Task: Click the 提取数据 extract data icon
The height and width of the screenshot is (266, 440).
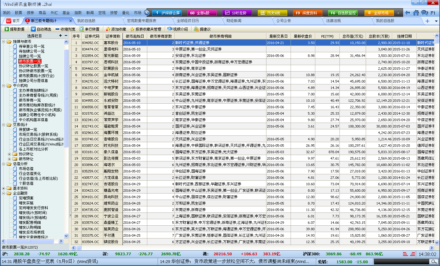Action: pos(7,30)
